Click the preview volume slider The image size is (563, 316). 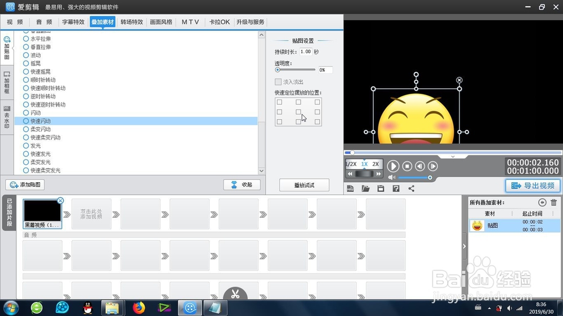414,178
